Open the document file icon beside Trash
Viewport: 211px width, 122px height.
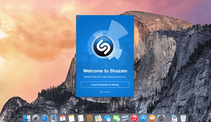click(174, 118)
